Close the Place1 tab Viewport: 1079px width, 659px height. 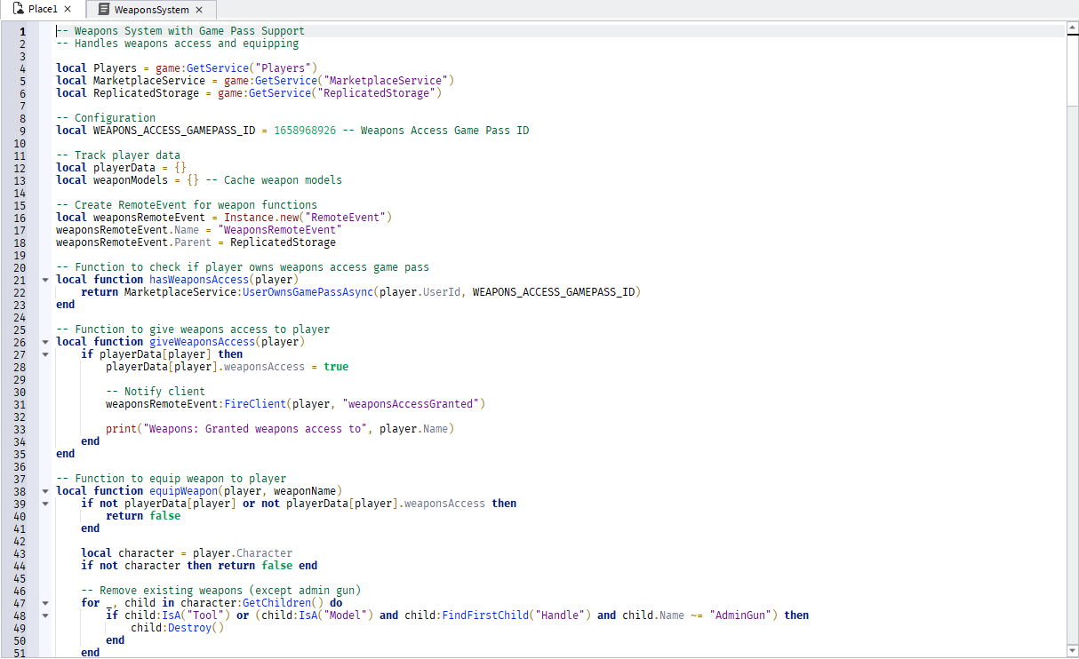[68, 9]
